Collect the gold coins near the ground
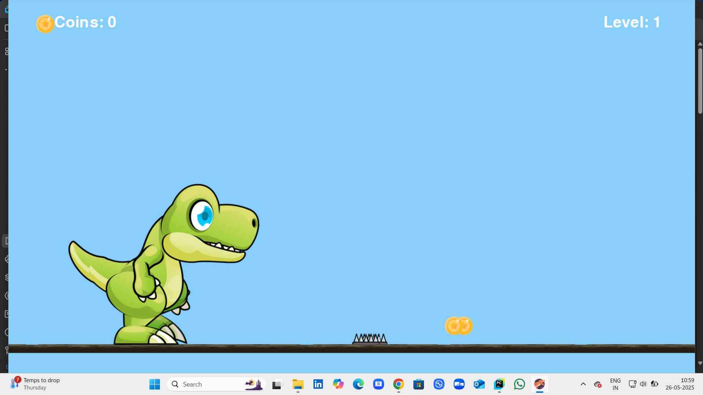The image size is (703, 395). [458, 326]
